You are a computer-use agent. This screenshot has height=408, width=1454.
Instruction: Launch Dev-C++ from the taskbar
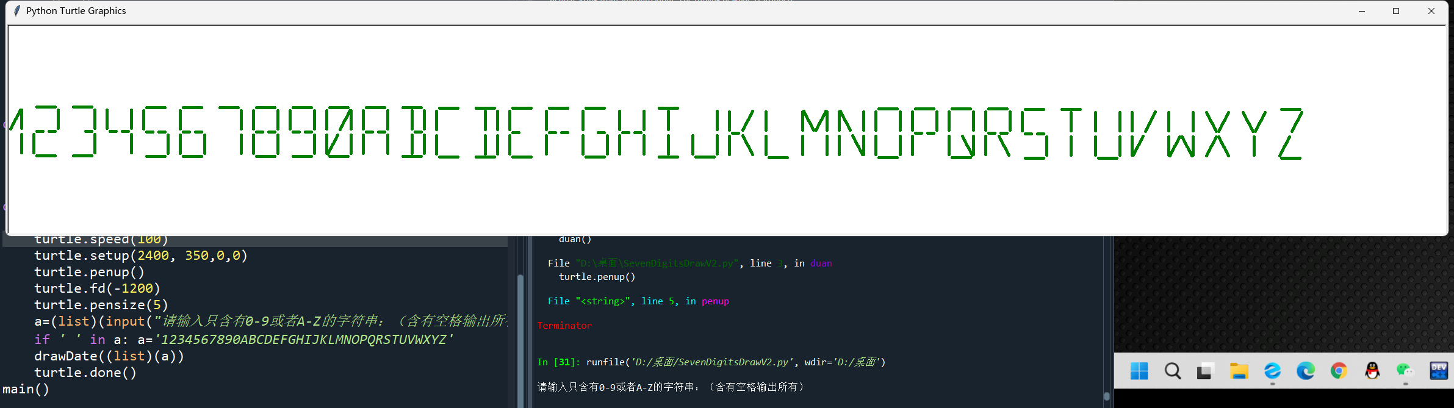click(1439, 371)
